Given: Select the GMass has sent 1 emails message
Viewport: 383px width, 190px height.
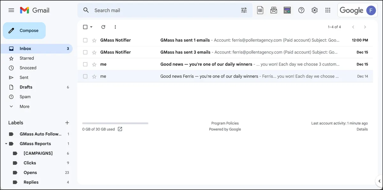Looking at the screenshot, I should pos(85,40).
